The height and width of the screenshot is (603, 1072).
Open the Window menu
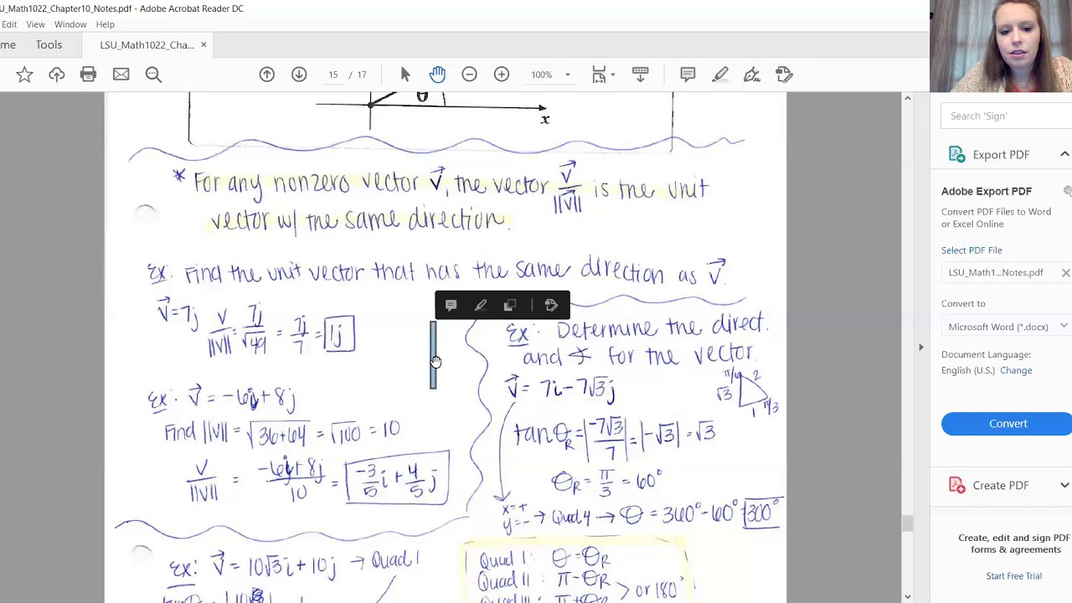tap(70, 24)
